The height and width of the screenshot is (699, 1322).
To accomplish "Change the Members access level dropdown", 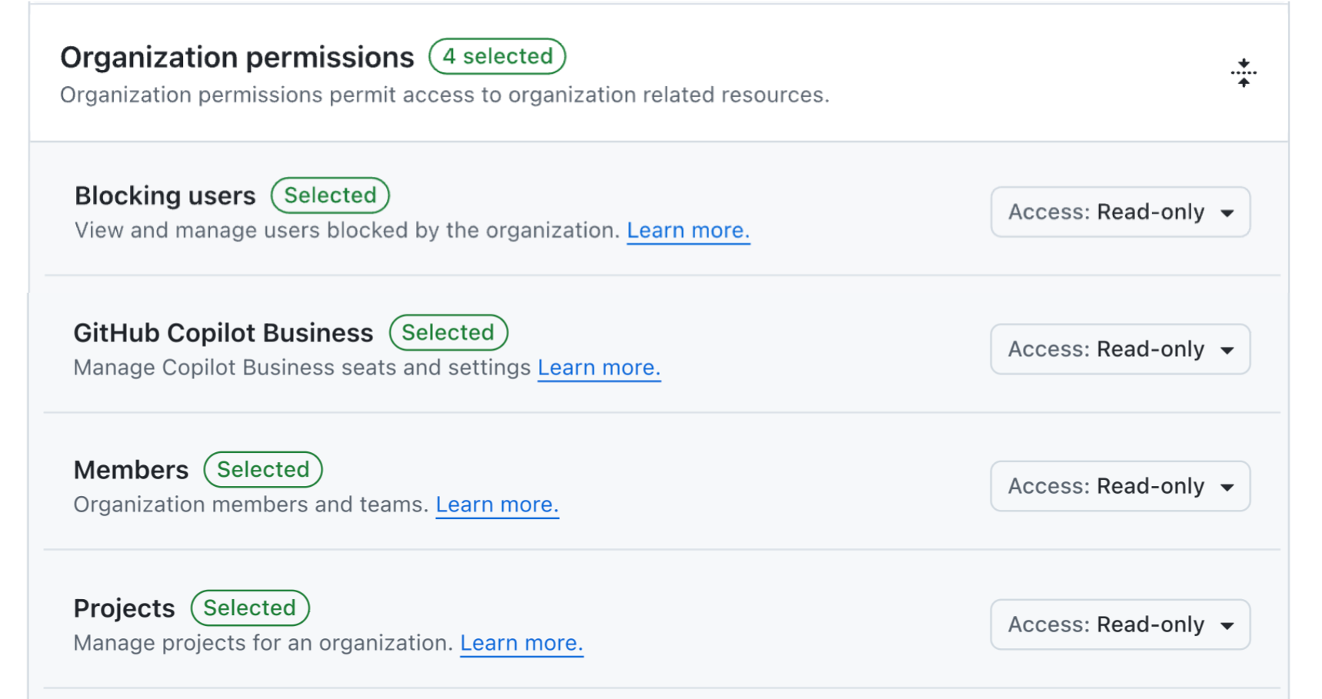I will pos(1120,486).
